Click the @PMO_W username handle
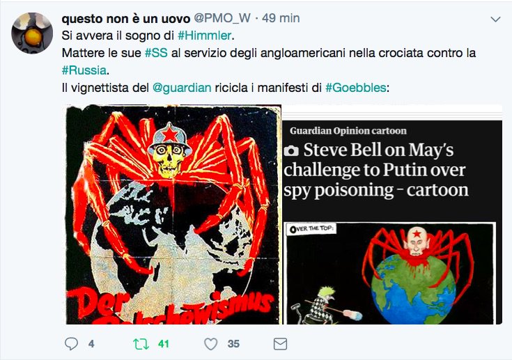Image resolution: width=512 pixels, height=360 pixels. (222, 18)
